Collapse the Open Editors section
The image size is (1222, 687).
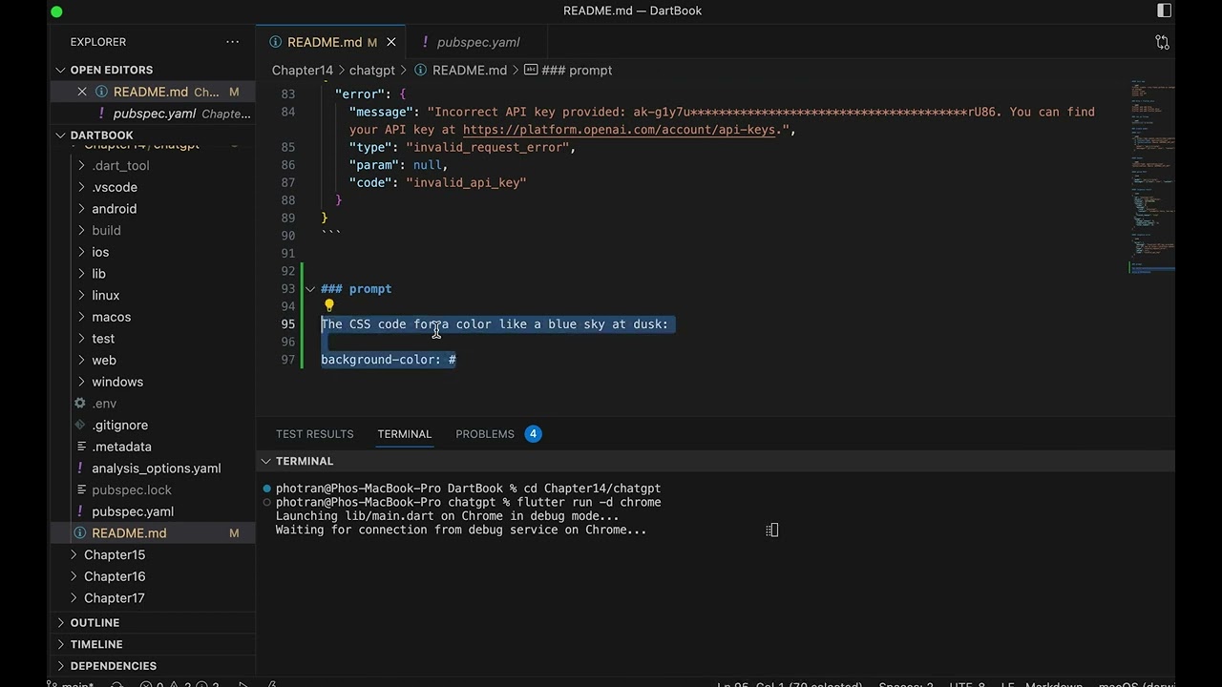[x=61, y=70]
